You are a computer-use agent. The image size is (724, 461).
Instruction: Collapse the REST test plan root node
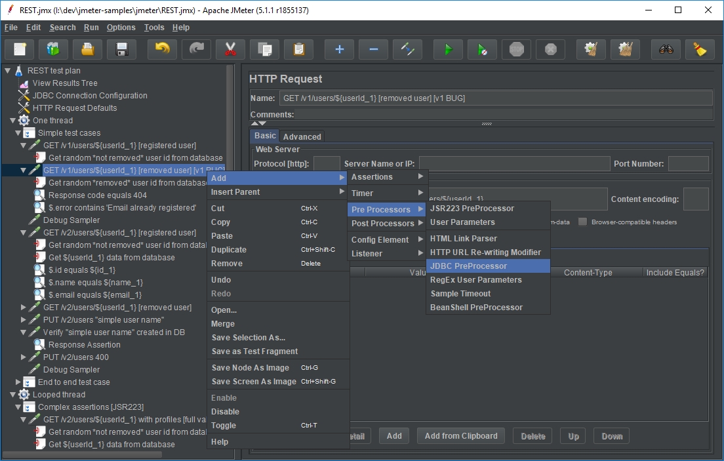[x=7, y=71]
